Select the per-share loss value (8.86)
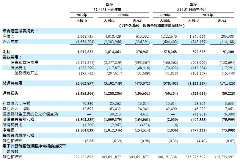 pos(89,140)
